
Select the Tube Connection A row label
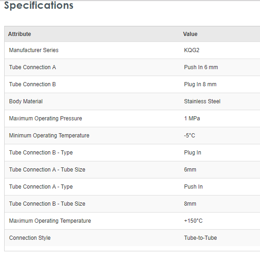tap(32, 67)
